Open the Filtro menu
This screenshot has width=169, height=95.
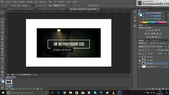click(50, 2)
